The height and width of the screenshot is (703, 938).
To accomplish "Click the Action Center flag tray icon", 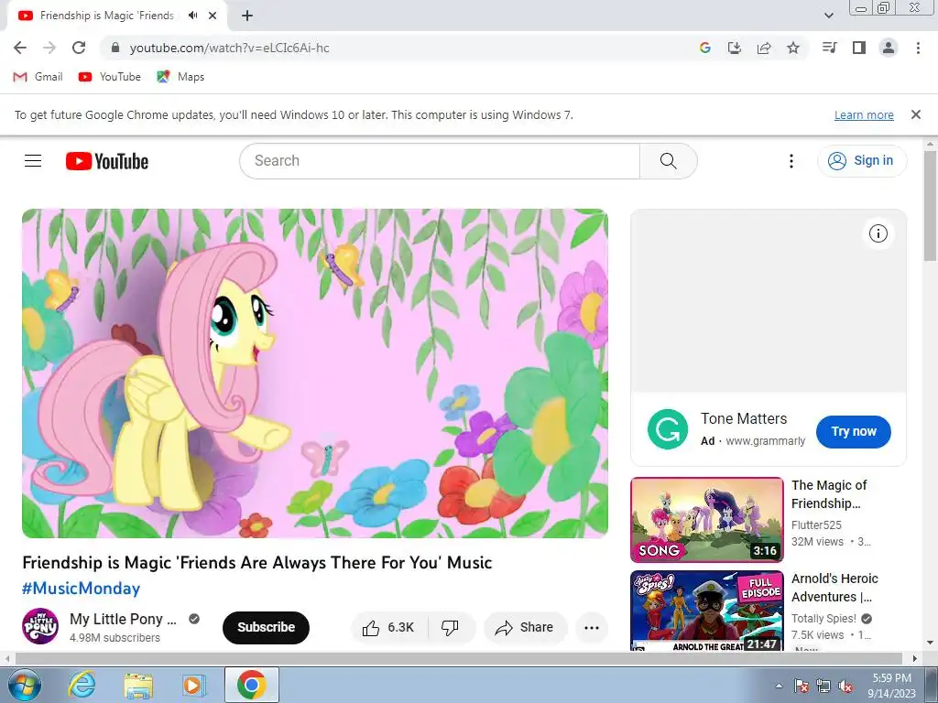I will pyautogui.click(x=802, y=687).
